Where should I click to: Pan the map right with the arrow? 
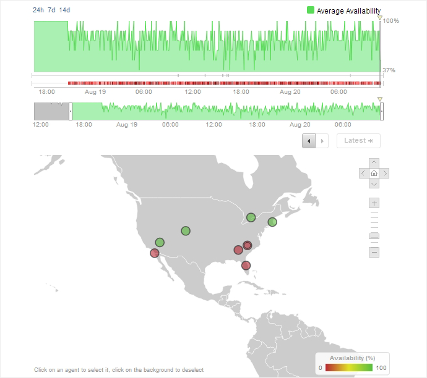(384, 174)
